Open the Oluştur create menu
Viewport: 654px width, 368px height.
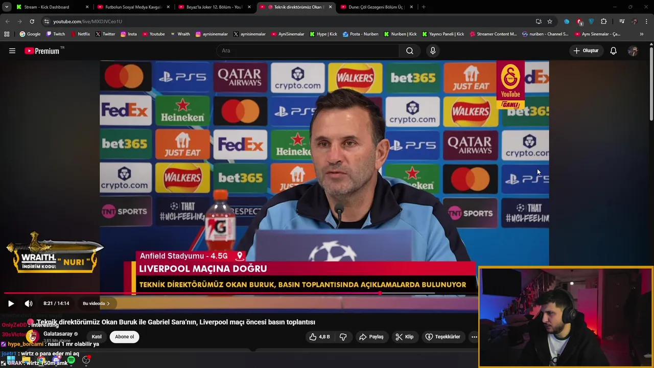point(586,51)
